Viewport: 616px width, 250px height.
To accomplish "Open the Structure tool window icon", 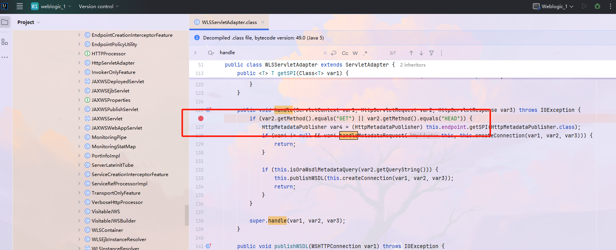I will click(5, 42).
